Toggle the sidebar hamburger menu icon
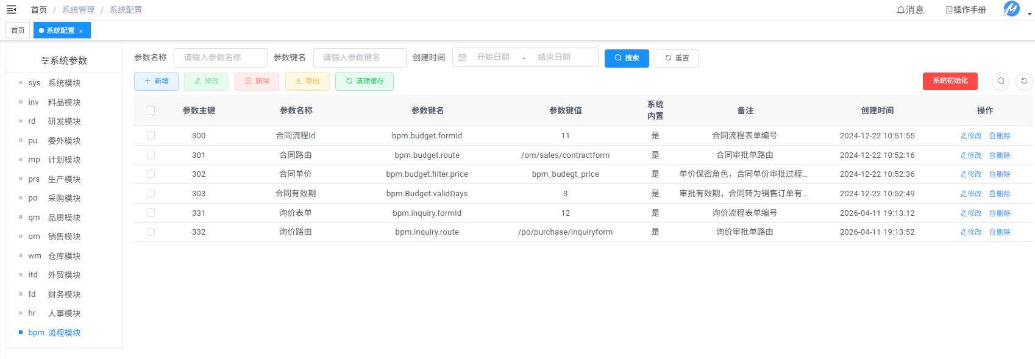 (x=12, y=10)
